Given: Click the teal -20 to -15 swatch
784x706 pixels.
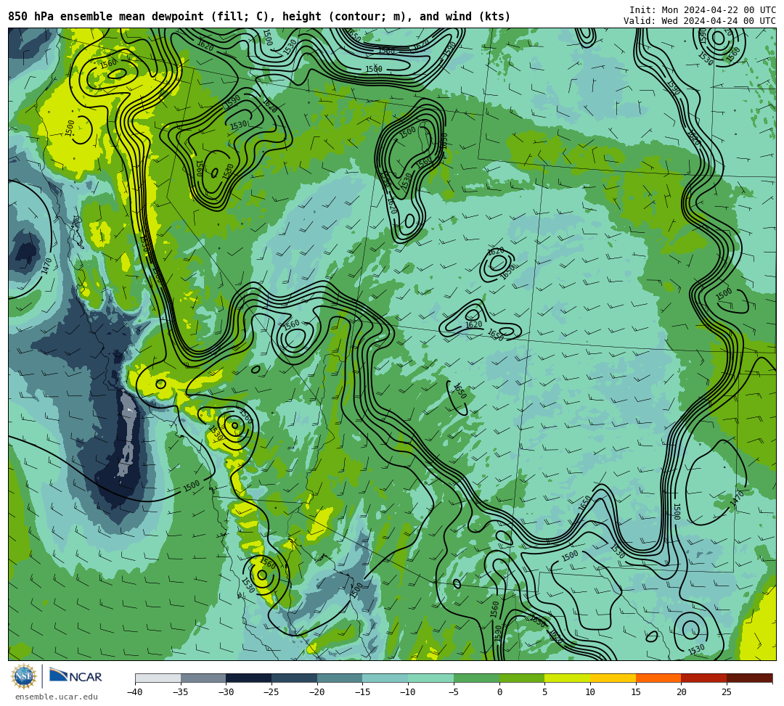Looking at the screenshot, I should coord(340,678).
